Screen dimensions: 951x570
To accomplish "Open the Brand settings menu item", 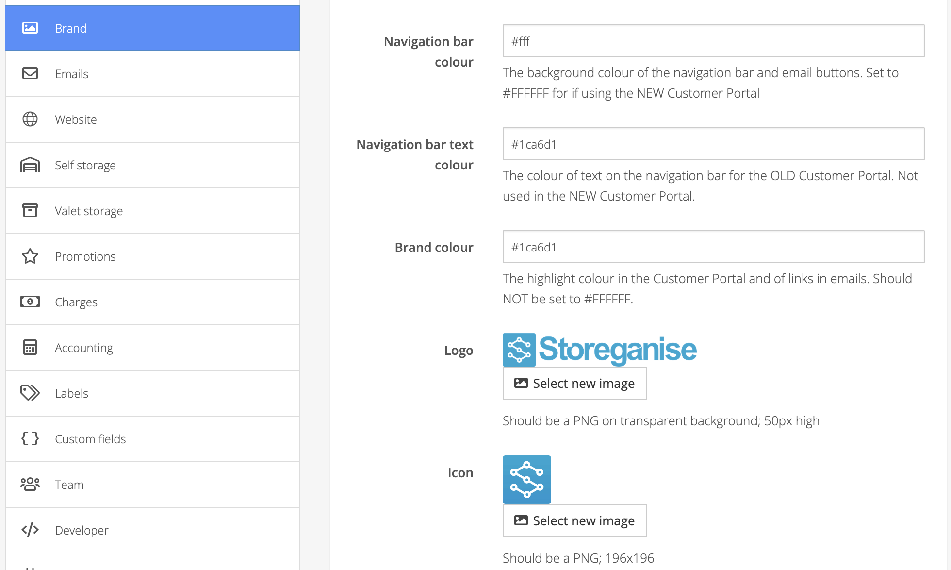I will click(152, 28).
